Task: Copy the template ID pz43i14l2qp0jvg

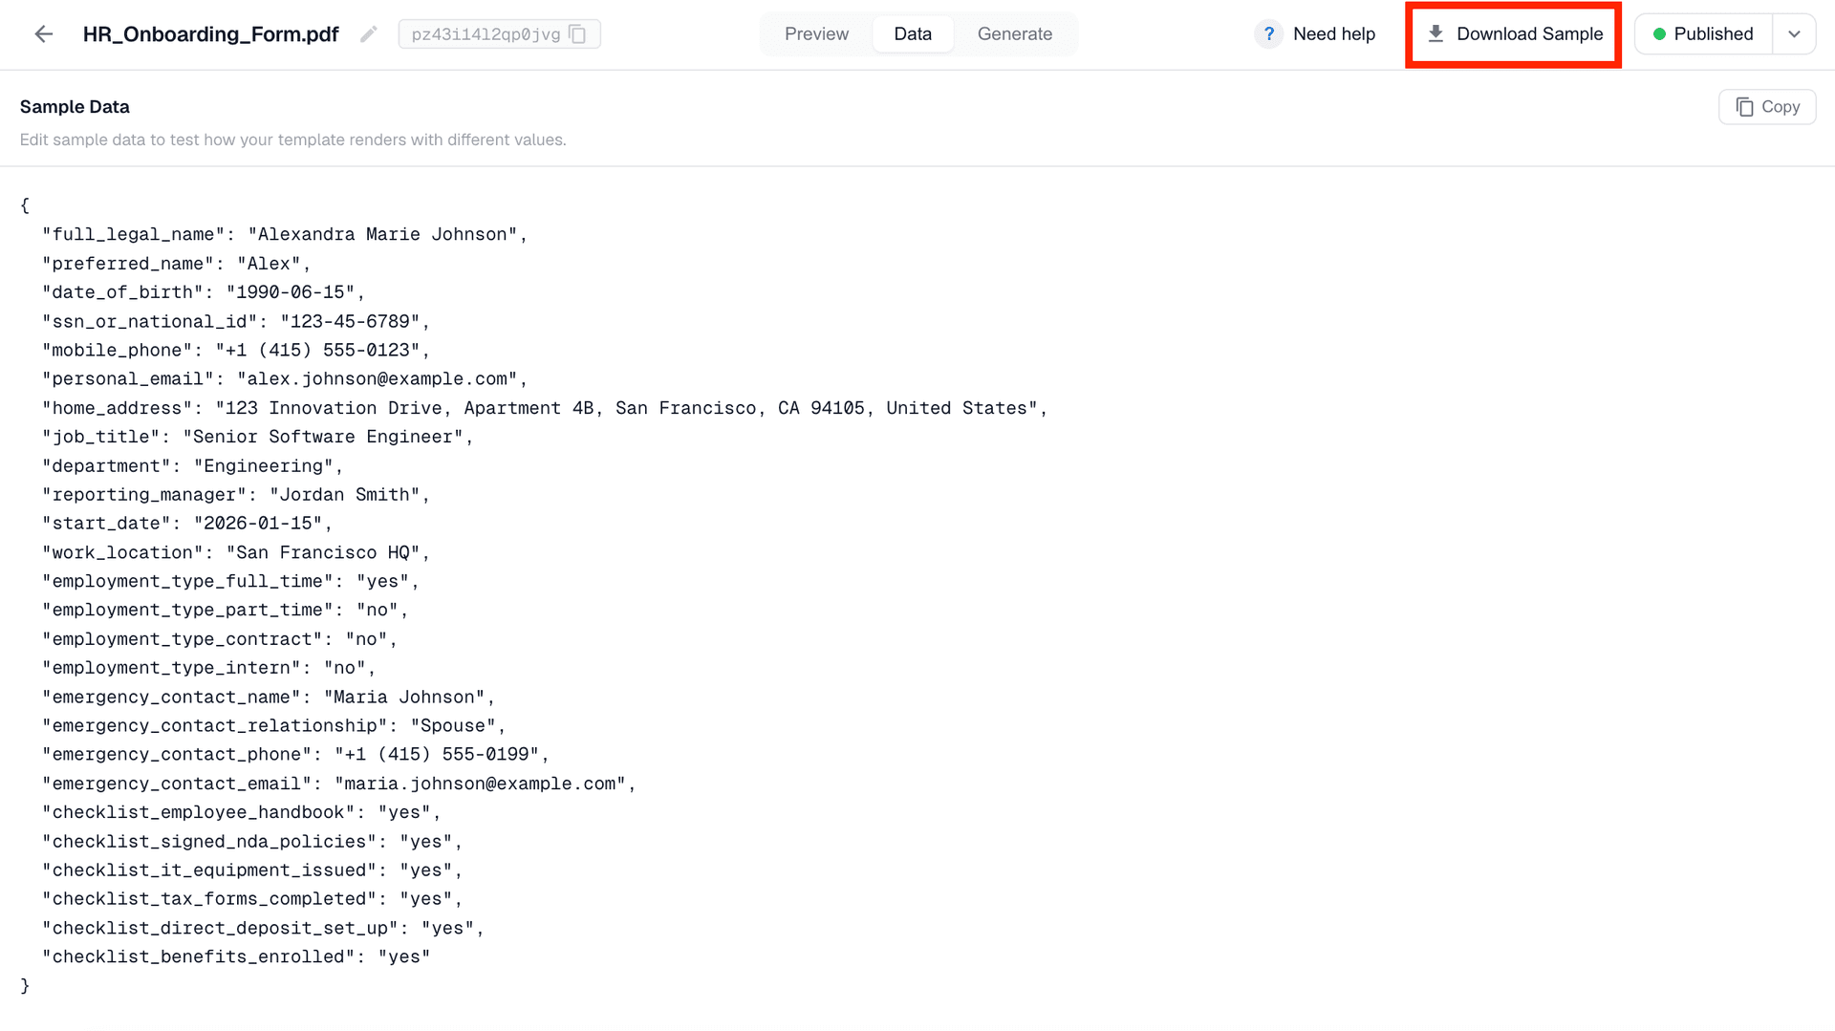Action: point(577,34)
